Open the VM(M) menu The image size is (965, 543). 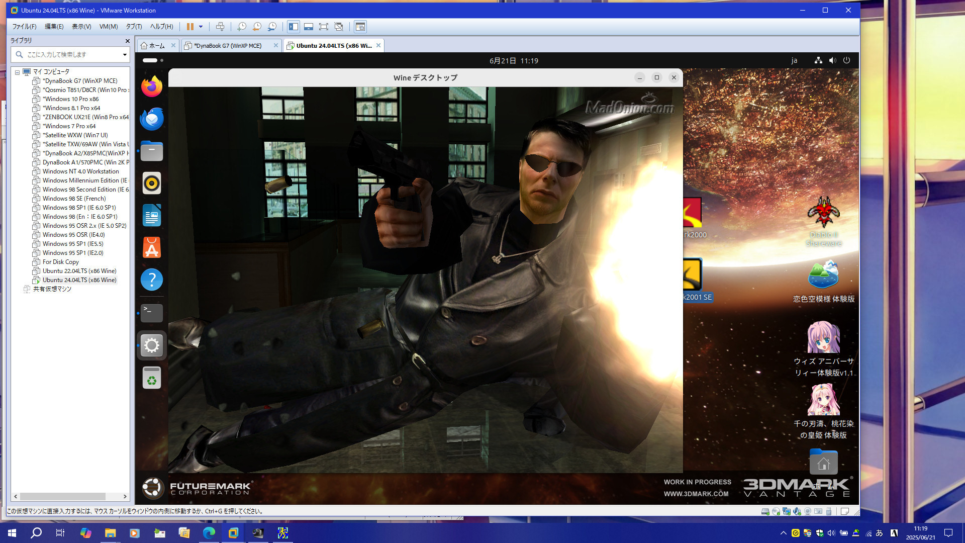(x=109, y=27)
